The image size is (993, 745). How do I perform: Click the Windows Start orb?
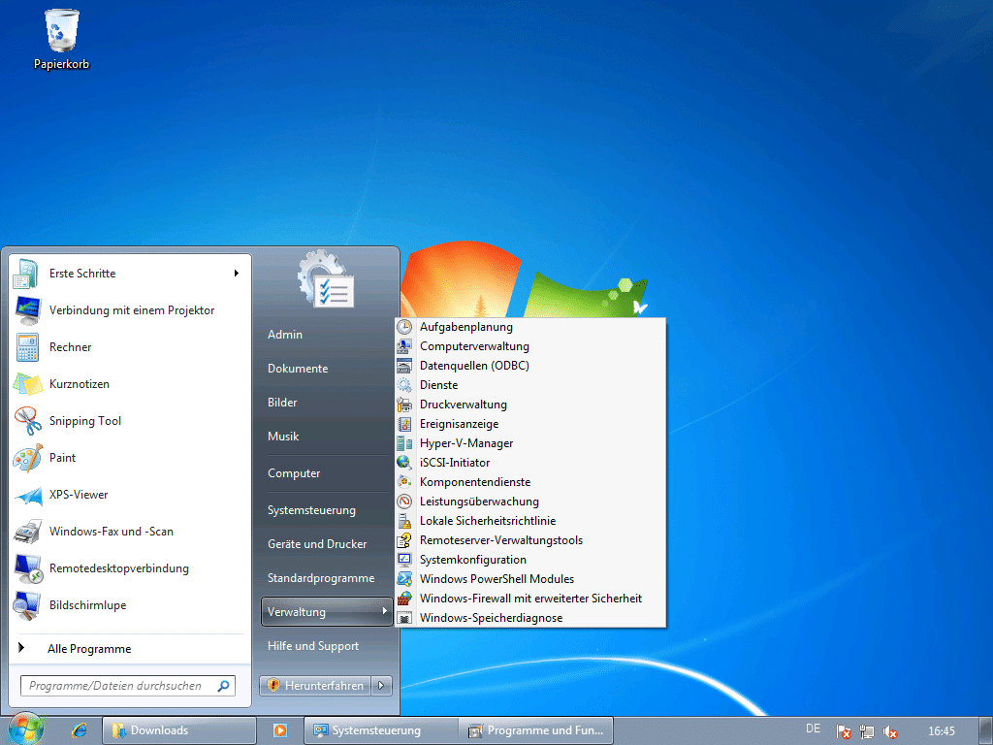25,729
